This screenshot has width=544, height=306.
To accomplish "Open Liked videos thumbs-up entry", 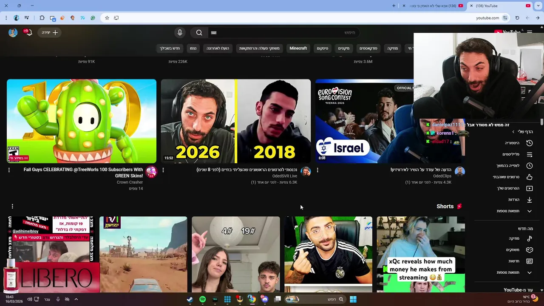I will pos(530,177).
